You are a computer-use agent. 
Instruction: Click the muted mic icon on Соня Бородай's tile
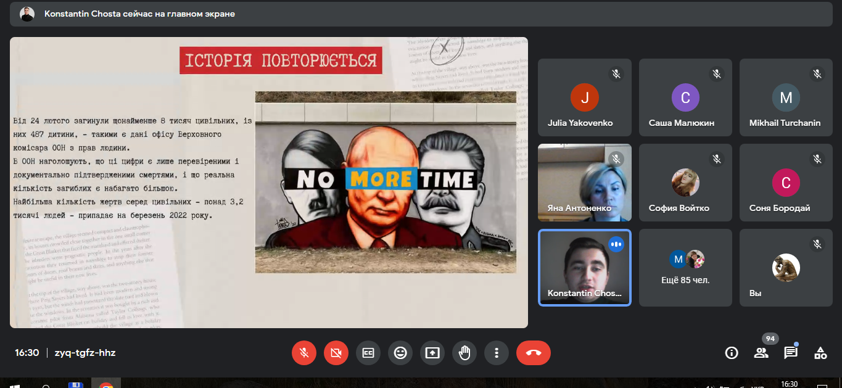pos(817,159)
